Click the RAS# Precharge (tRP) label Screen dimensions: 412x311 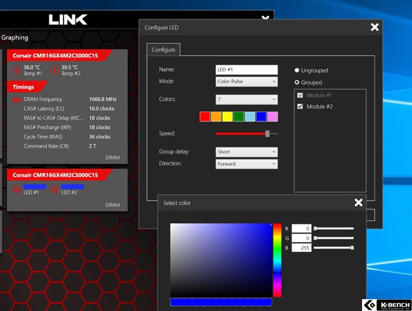click(47, 127)
